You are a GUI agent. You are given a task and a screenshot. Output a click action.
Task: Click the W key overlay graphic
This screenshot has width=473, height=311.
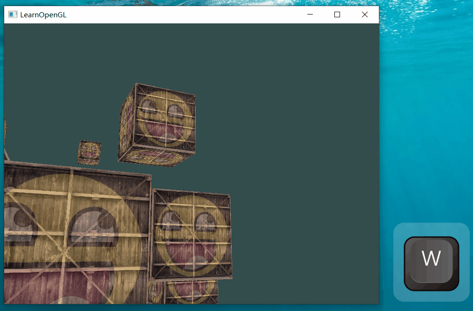tap(431, 259)
